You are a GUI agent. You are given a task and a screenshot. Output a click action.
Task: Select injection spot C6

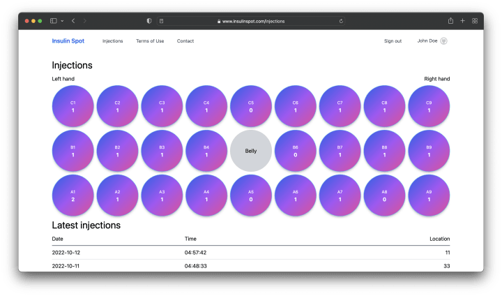tap(296, 106)
